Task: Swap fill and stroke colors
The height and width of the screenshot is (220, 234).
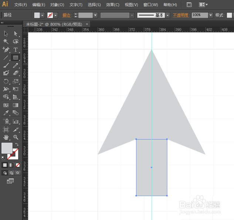Action: [x=17, y=144]
